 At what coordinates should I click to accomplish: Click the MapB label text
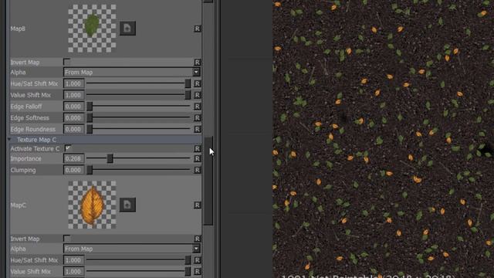click(x=18, y=29)
